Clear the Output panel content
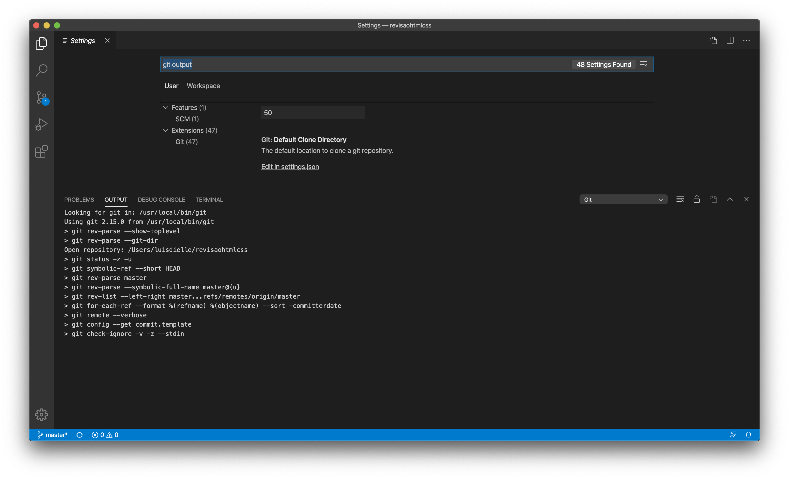 click(680, 199)
